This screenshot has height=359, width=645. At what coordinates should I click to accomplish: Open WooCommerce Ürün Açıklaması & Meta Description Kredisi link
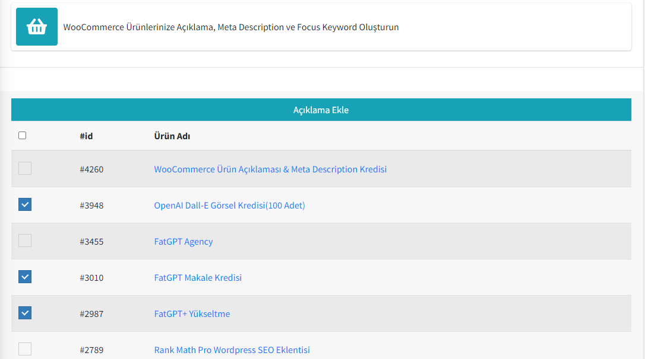tap(270, 169)
